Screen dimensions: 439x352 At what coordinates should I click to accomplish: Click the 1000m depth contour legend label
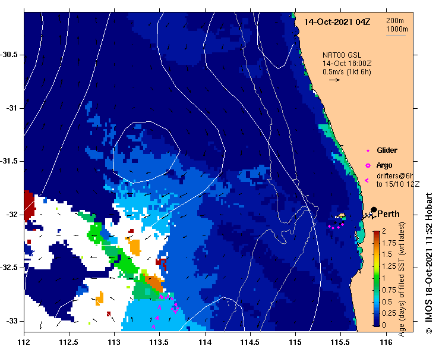tap(397, 29)
